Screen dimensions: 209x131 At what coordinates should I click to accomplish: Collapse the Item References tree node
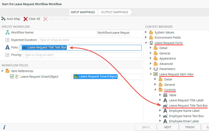click(x=3, y=71)
